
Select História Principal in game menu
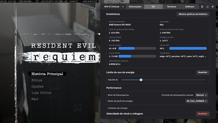pyautogui.click(x=47, y=74)
